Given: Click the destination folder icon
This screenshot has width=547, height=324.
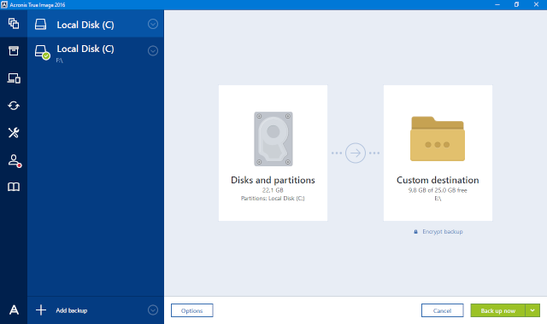Looking at the screenshot, I should point(438,139).
